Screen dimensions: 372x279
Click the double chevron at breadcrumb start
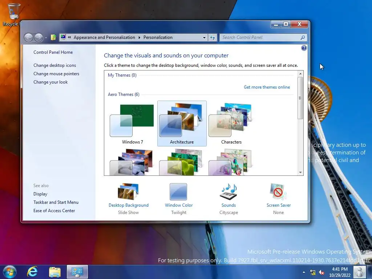69,37
